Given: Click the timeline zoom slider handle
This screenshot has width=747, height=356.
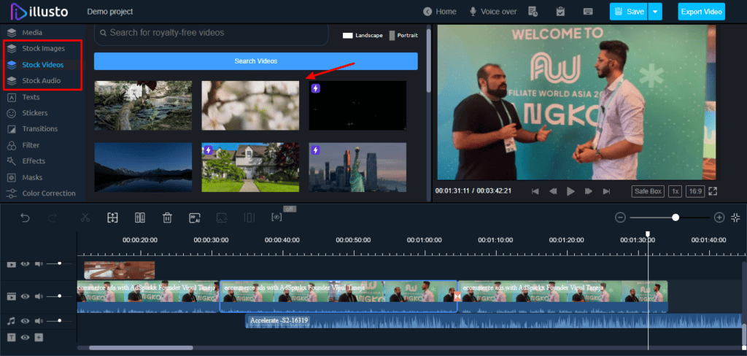Looking at the screenshot, I should click(x=676, y=217).
